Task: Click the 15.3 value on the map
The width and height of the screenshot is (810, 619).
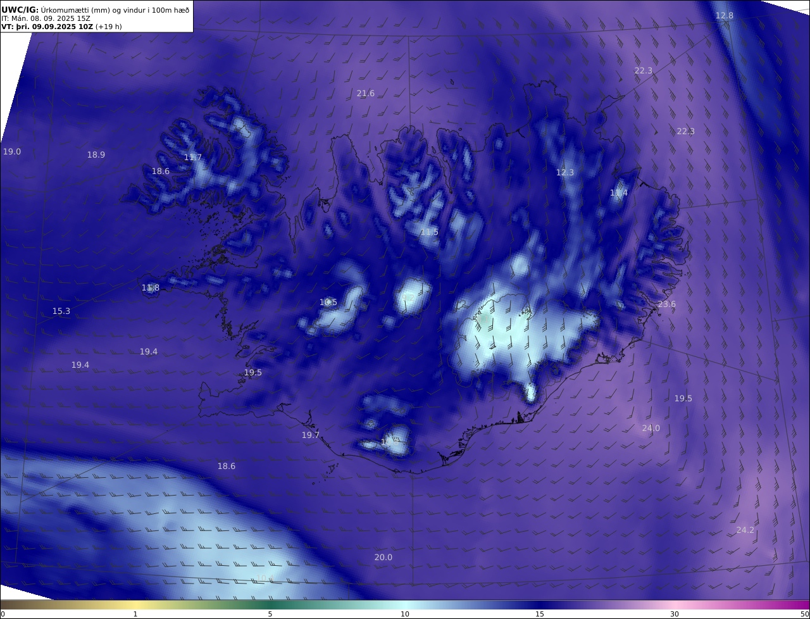Action: click(61, 311)
